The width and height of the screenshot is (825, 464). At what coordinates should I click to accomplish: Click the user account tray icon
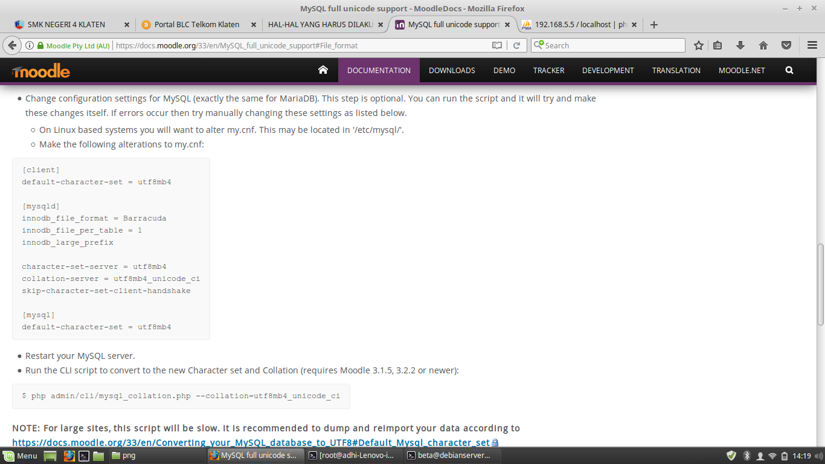(x=760, y=456)
